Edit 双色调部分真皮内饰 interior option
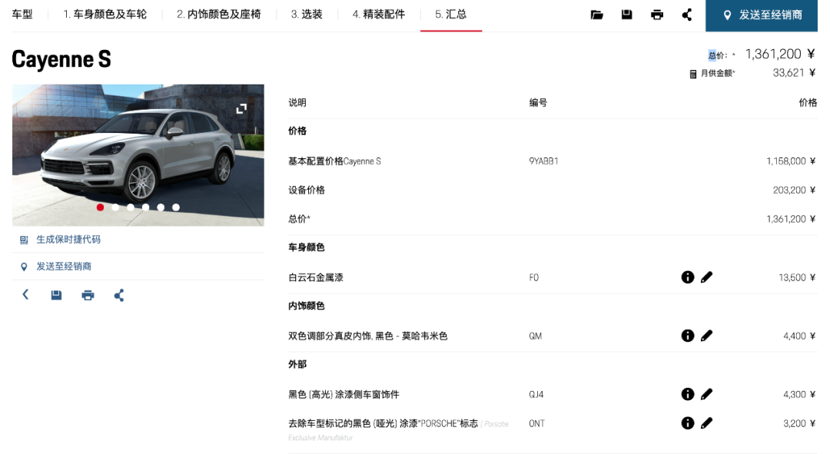 click(707, 336)
